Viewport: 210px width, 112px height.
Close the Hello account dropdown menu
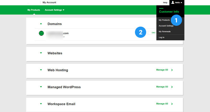point(177,3)
